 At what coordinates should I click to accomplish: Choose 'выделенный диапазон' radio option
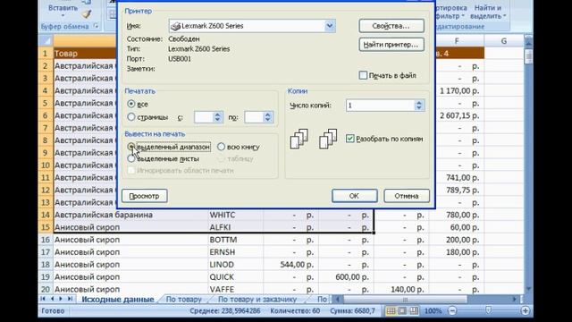point(130,147)
